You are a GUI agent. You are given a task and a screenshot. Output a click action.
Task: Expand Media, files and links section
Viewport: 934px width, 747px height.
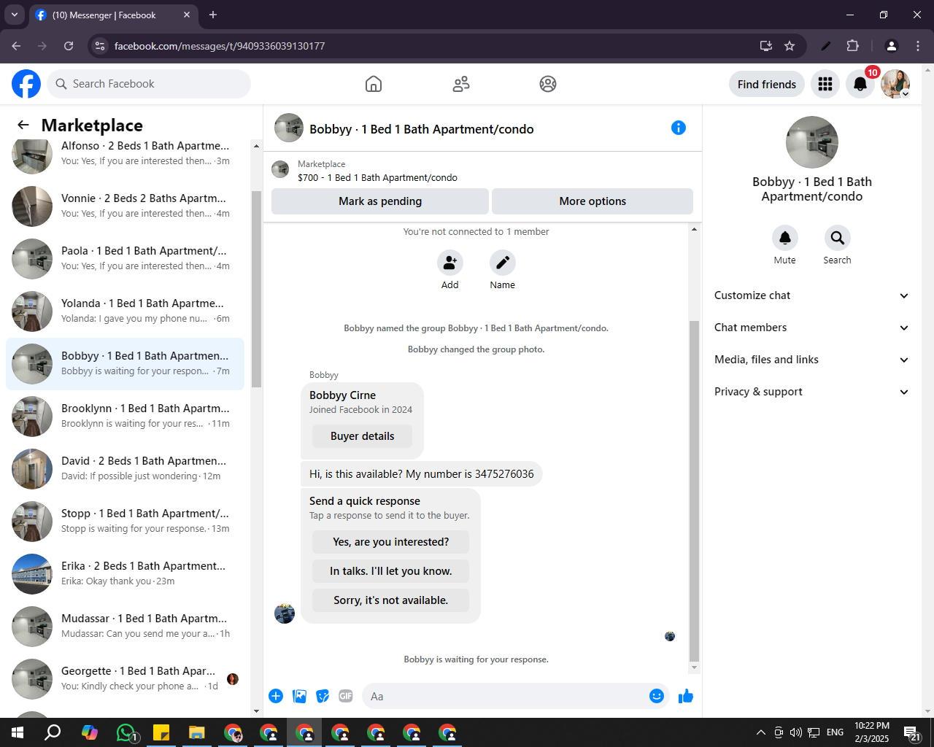[811, 360]
